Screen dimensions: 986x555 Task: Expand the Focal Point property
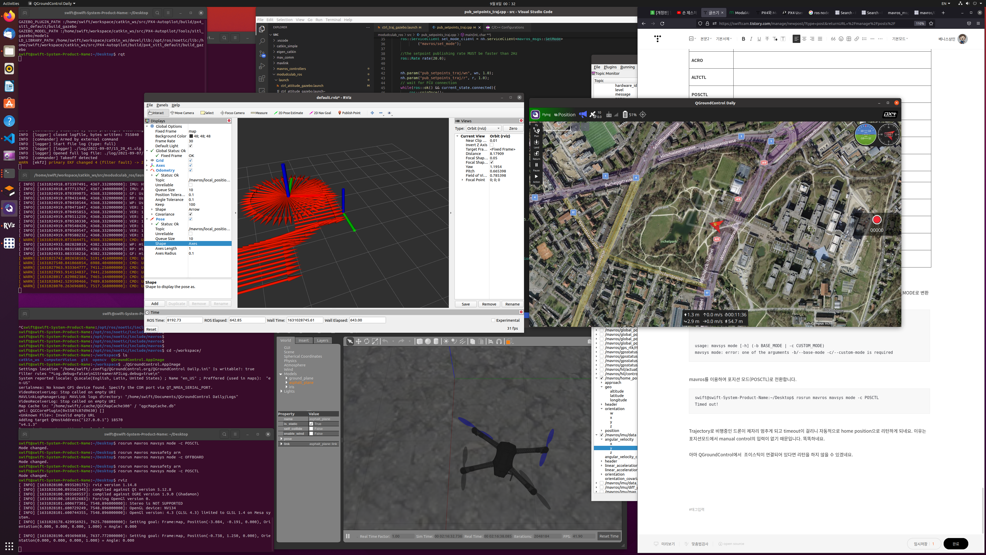point(462,180)
